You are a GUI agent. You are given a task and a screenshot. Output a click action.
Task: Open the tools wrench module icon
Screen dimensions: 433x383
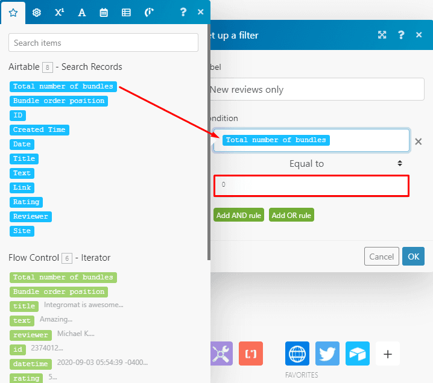221,353
